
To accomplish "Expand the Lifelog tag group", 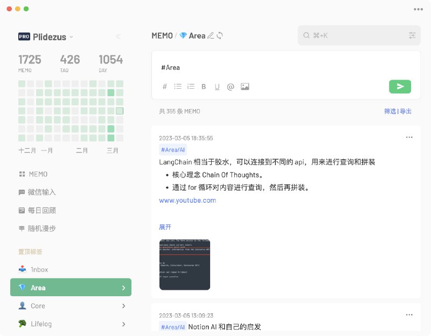I will pos(124,324).
